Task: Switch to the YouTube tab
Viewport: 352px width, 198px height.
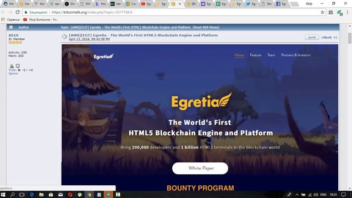Action: (x=146, y=4)
